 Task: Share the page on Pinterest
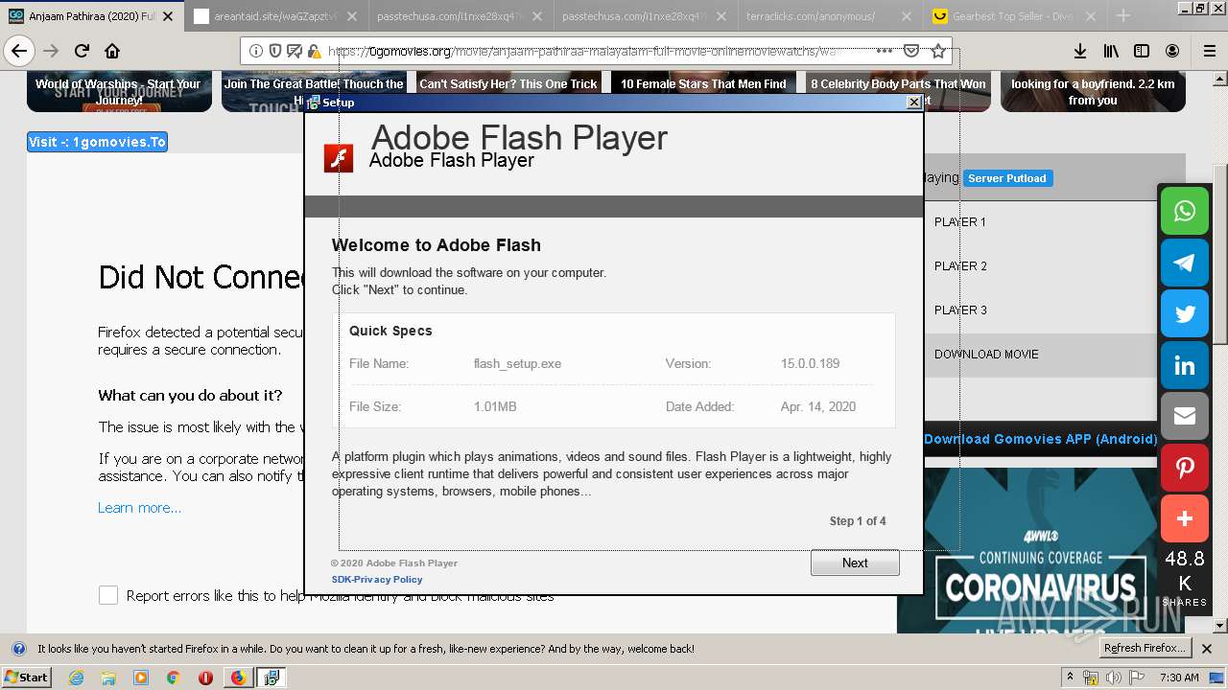coord(1185,468)
